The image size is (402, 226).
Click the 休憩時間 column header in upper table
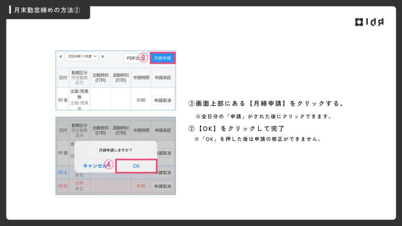(141, 78)
